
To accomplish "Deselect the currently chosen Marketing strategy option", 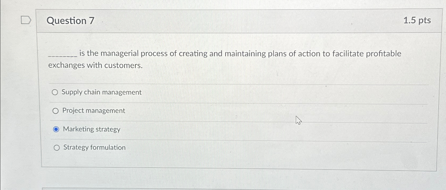I will pos(56,129).
